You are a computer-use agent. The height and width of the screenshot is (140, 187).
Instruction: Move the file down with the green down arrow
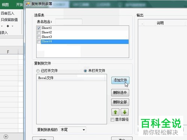click(125, 112)
